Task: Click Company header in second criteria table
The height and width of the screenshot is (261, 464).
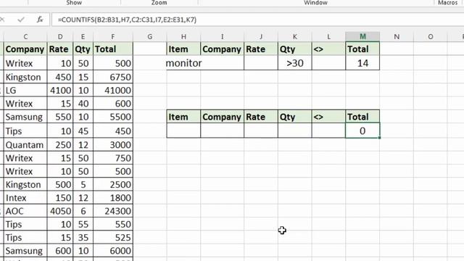Action: tap(223, 117)
